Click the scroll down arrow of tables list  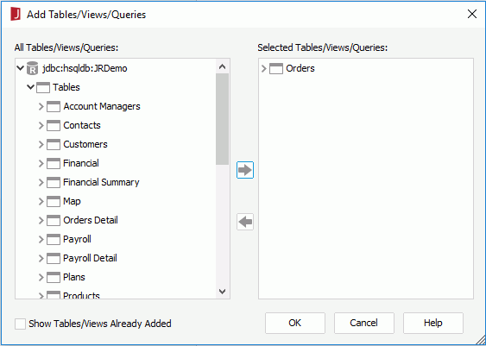pos(222,291)
